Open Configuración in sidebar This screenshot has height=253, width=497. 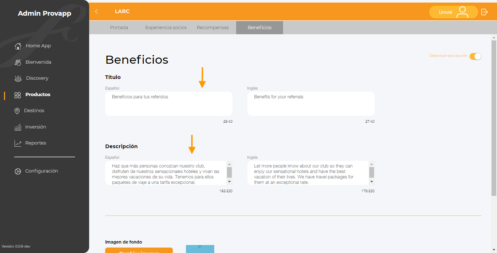(x=41, y=171)
